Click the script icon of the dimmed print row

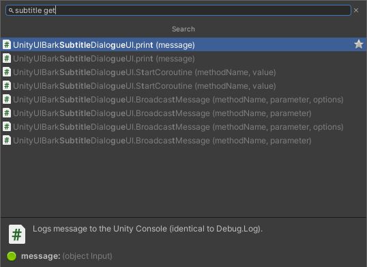pyautogui.click(x=7, y=58)
